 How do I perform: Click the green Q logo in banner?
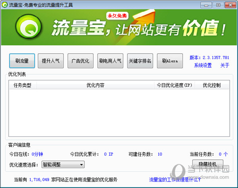[x=29, y=26]
